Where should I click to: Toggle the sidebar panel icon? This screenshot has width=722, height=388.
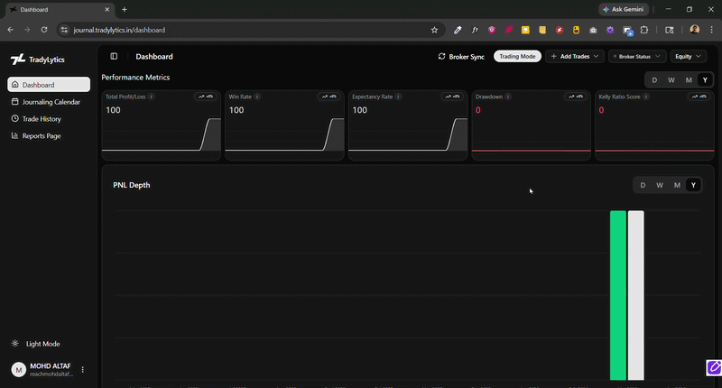pos(114,56)
